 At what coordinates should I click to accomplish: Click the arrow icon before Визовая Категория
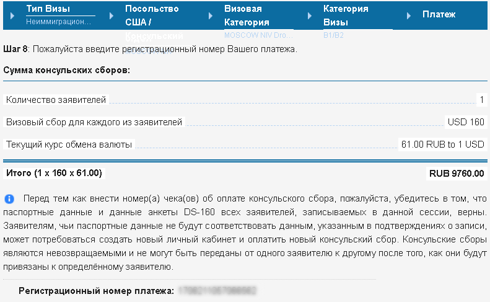211,16
